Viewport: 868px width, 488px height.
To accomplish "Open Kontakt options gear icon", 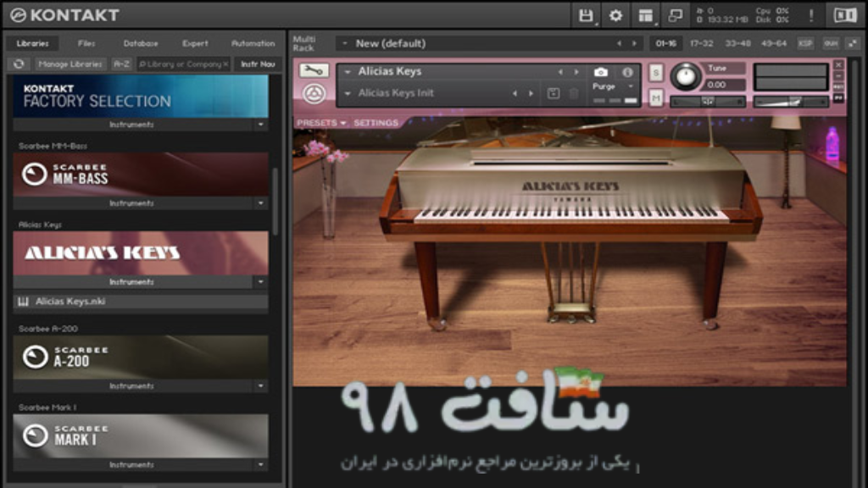I will click(x=615, y=15).
